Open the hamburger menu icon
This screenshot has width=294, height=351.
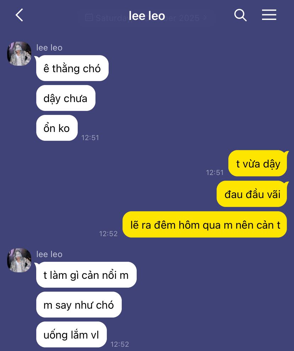coord(269,15)
